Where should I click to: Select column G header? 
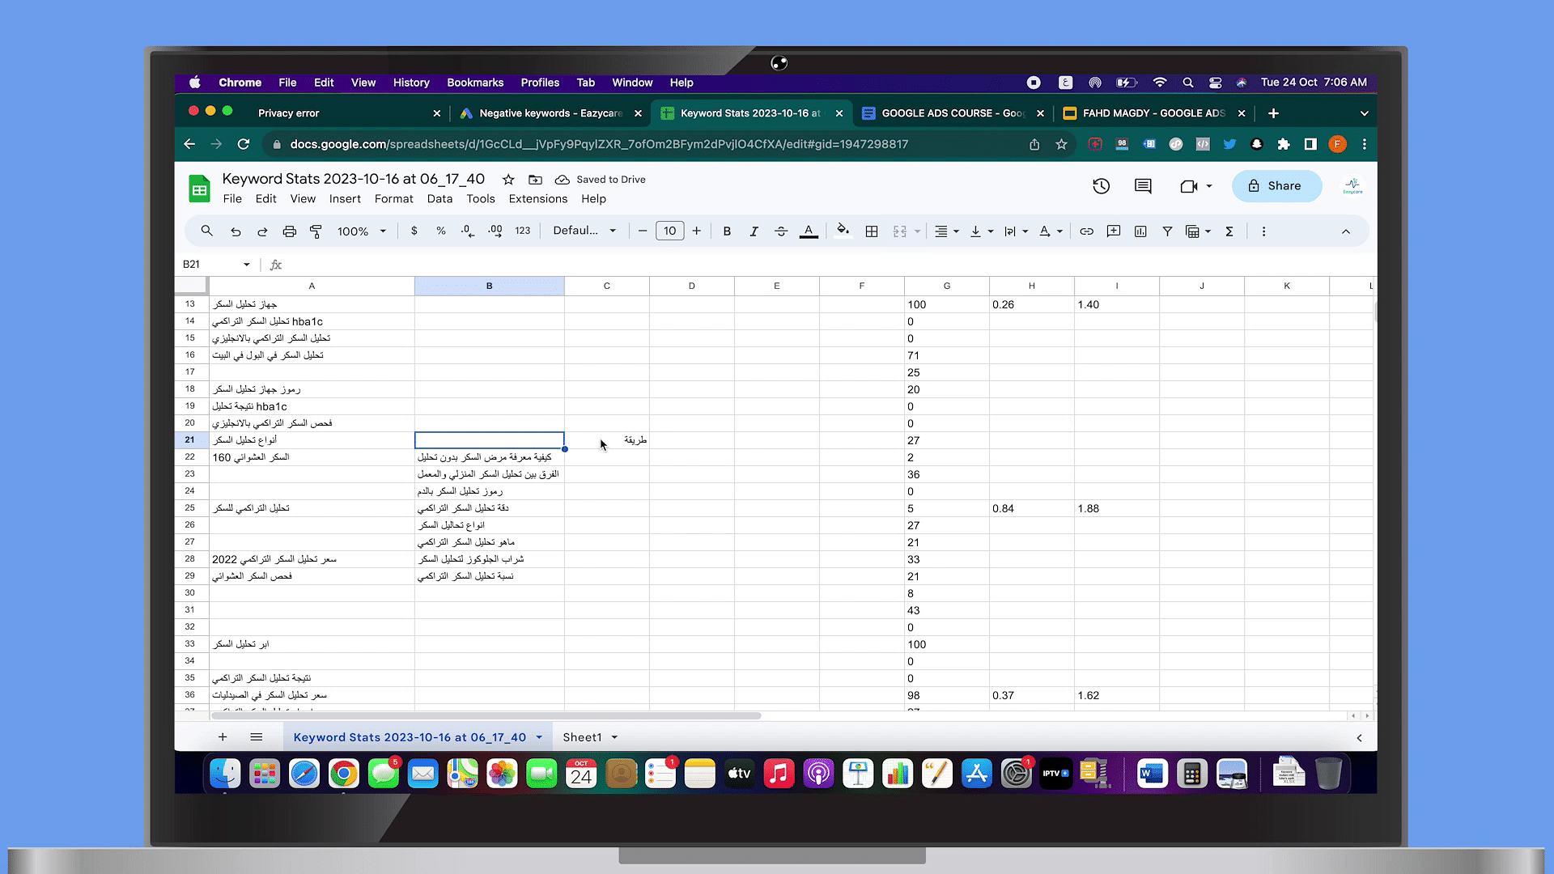[946, 286]
